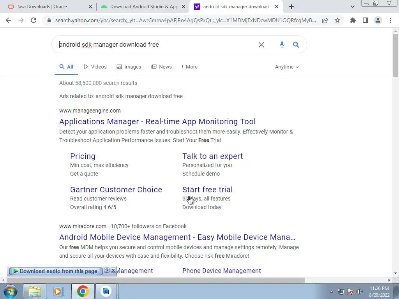Open Gartner Customer Choice link
Screen dimensions: 399x299
tap(116, 190)
